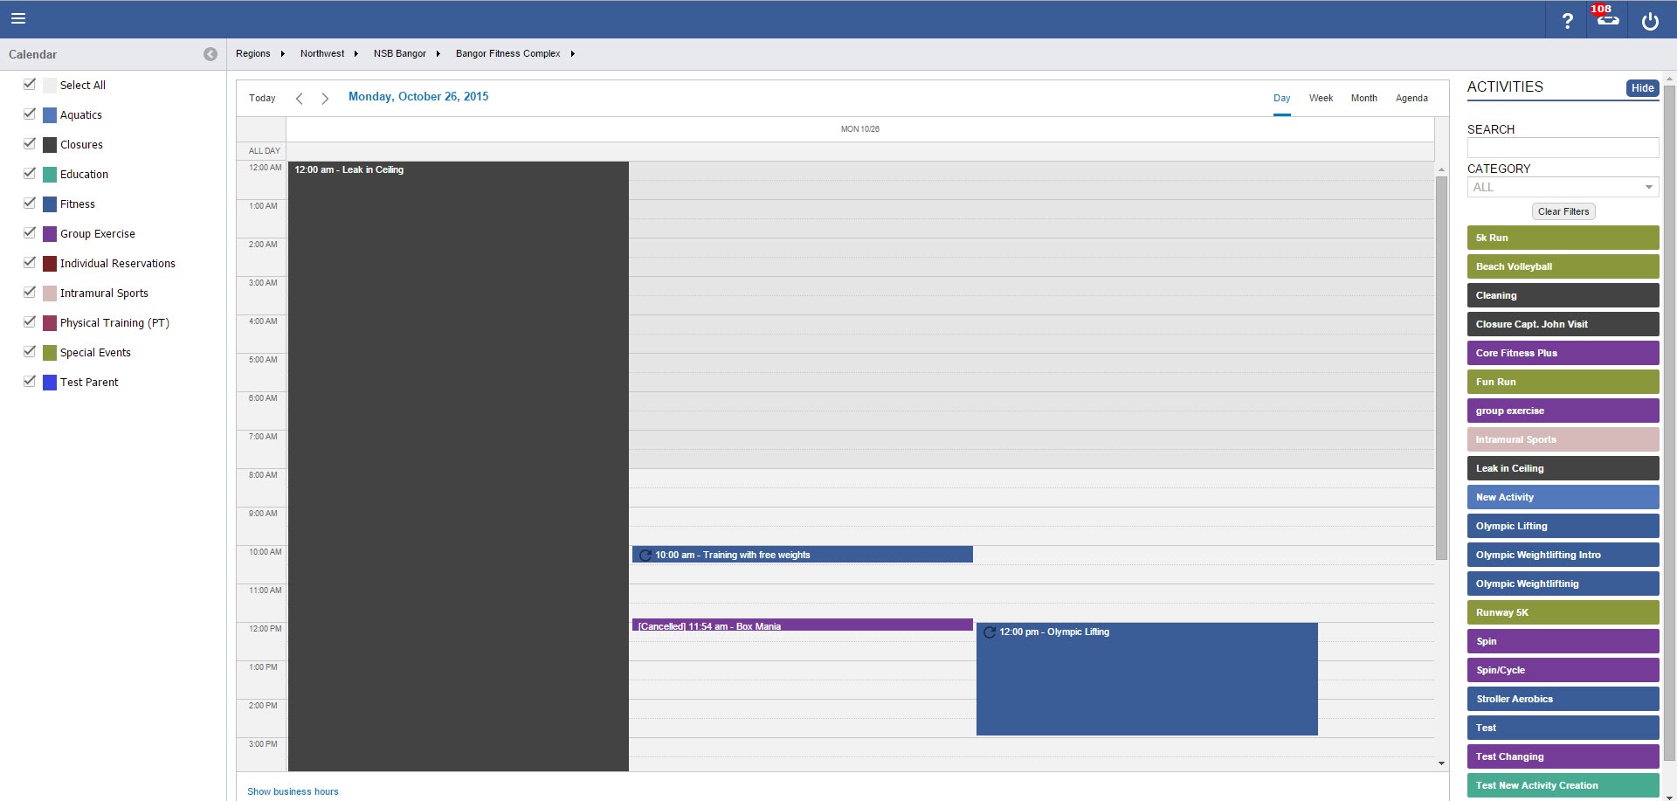Uncheck the Aquatics calendar checkbox
The width and height of the screenshot is (1677, 801).
pyautogui.click(x=30, y=114)
